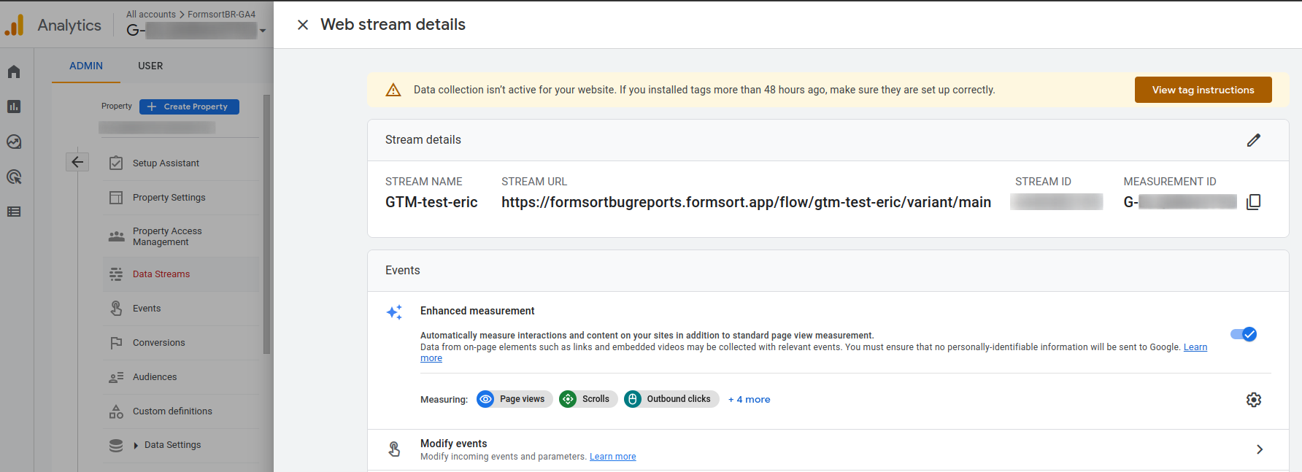Show the + 4 more measurements link
1302x472 pixels.
749,399
